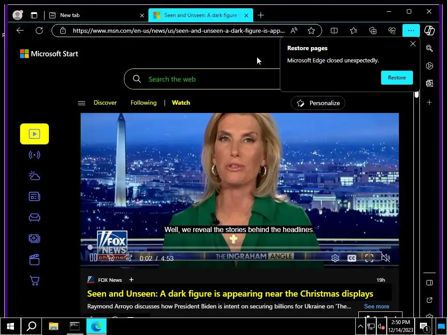Dismiss the Restore pages popup
This screenshot has height=335, width=447.
pyautogui.click(x=413, y=44)
